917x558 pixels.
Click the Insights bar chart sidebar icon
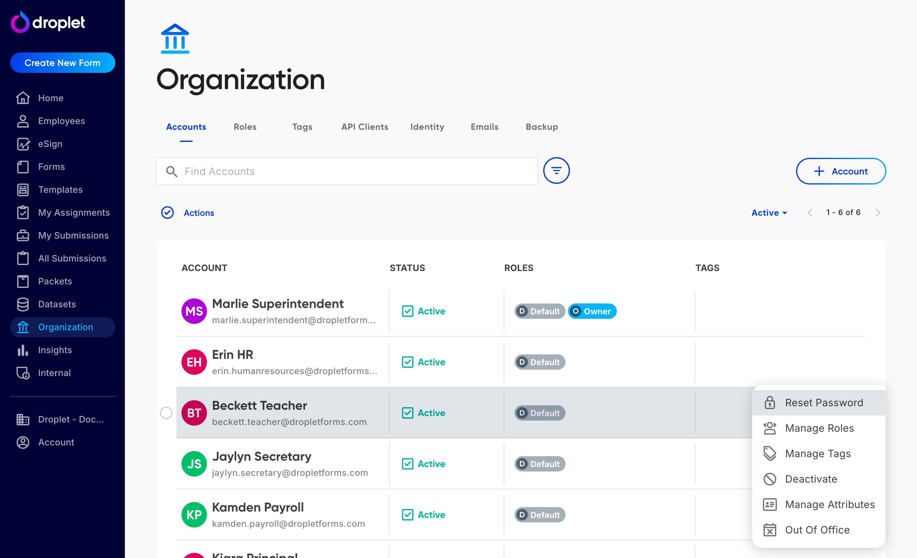23,350
